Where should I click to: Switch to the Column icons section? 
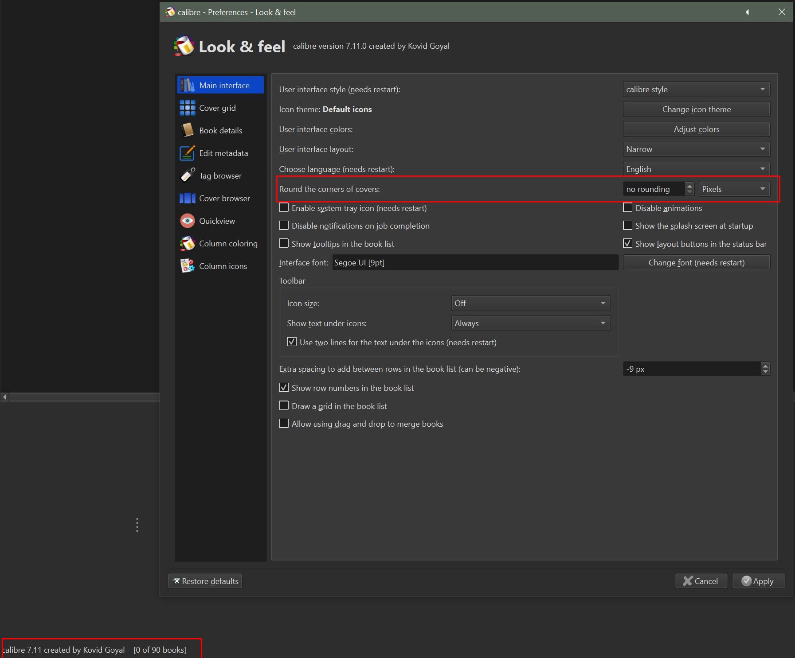(x=220, y=266)
